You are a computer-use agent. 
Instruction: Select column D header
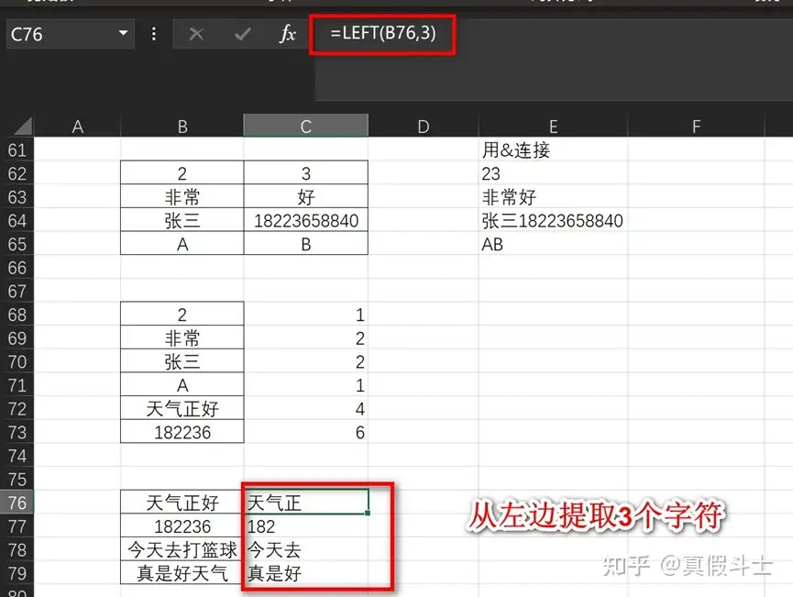[x=423, y=127]
